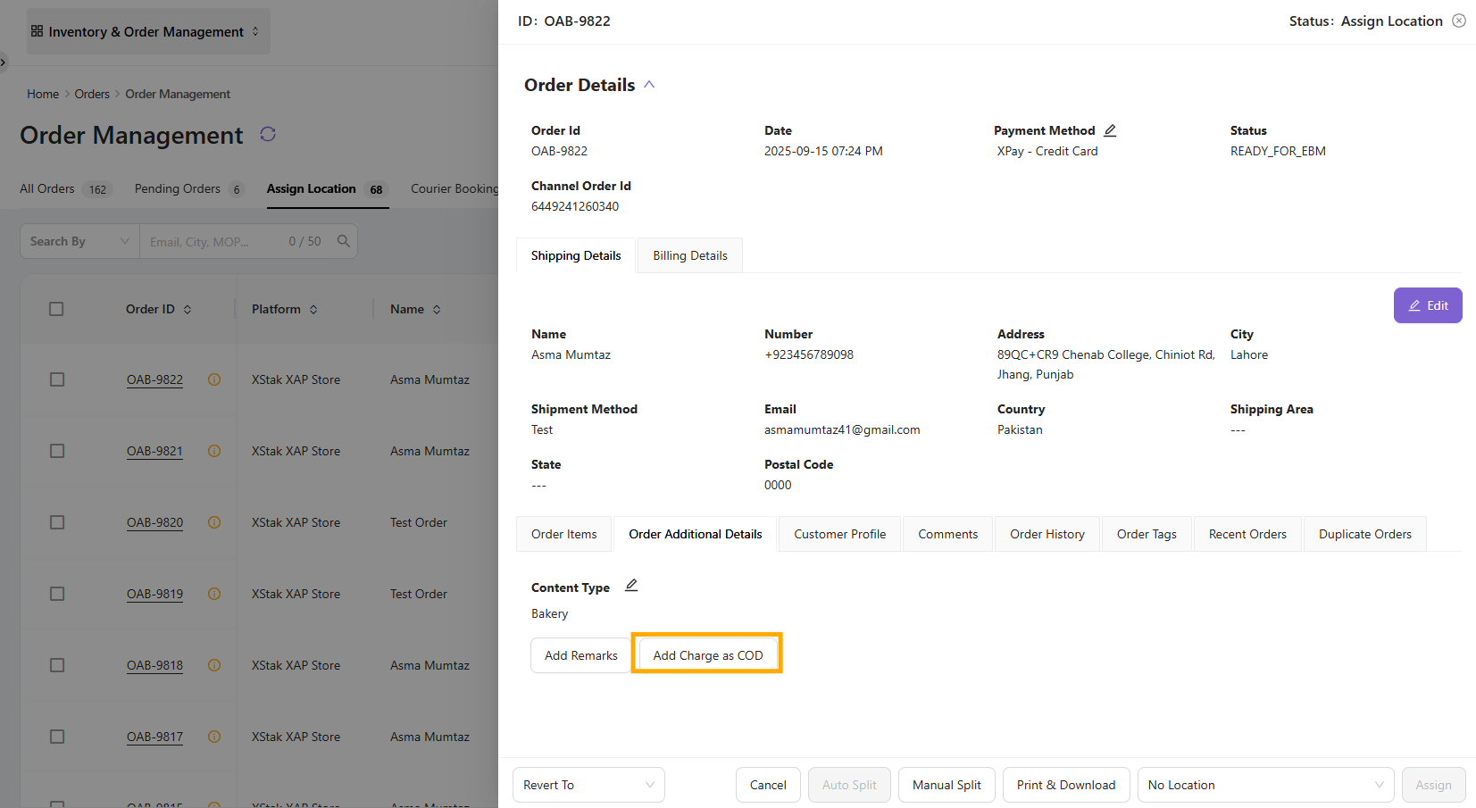Click the refresh icon beside Order Management
The image size is (1476, 808).
[x=268, y=134]
